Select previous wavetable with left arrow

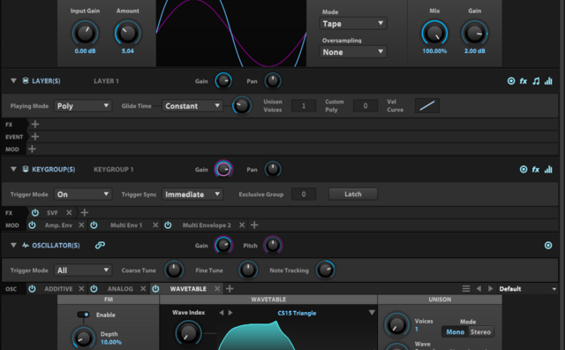pyautogui.click(x=222, y=313)
